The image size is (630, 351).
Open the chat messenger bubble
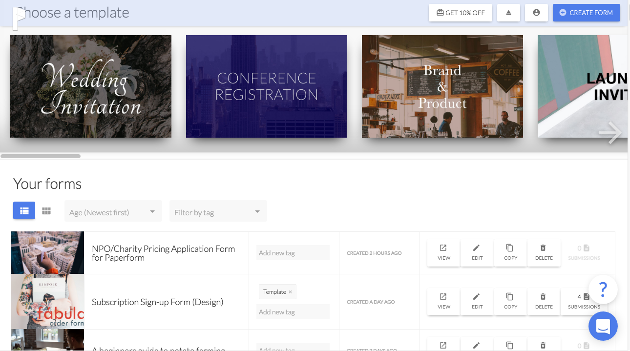pos(603,326)
